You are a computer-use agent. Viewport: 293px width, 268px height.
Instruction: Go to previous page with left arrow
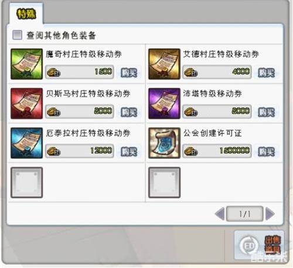220,213
